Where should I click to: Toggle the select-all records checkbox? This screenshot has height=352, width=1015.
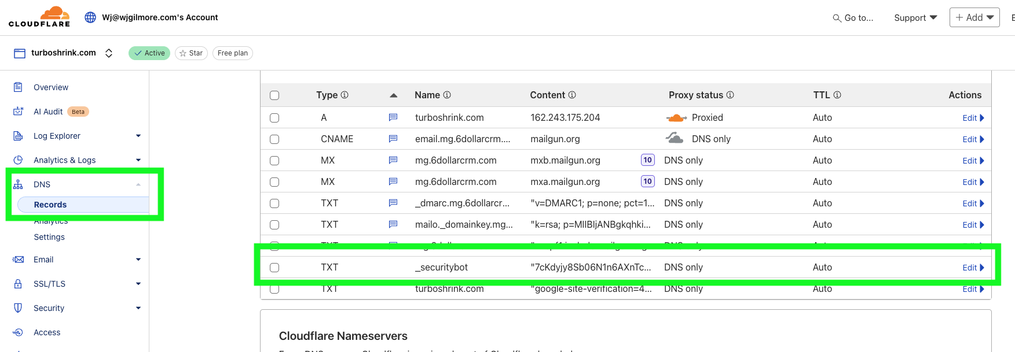tap(274, 95)
